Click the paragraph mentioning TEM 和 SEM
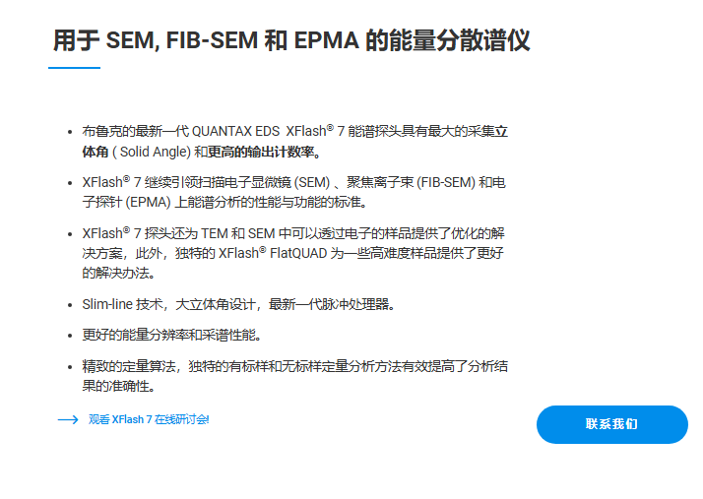Screen dimensions: 703x499 (x=293, y=253)
